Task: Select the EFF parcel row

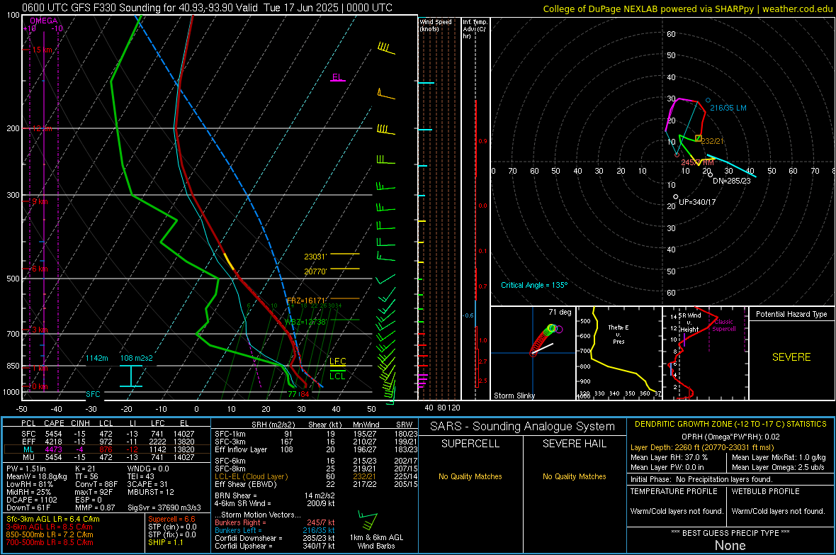Action: coord(108,442)
